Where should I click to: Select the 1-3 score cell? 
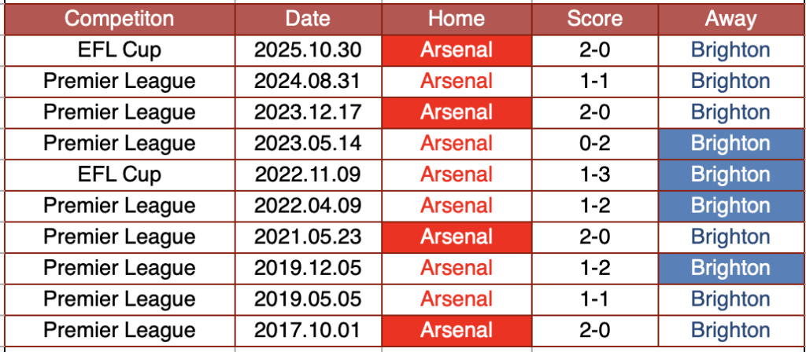[594, 174]
